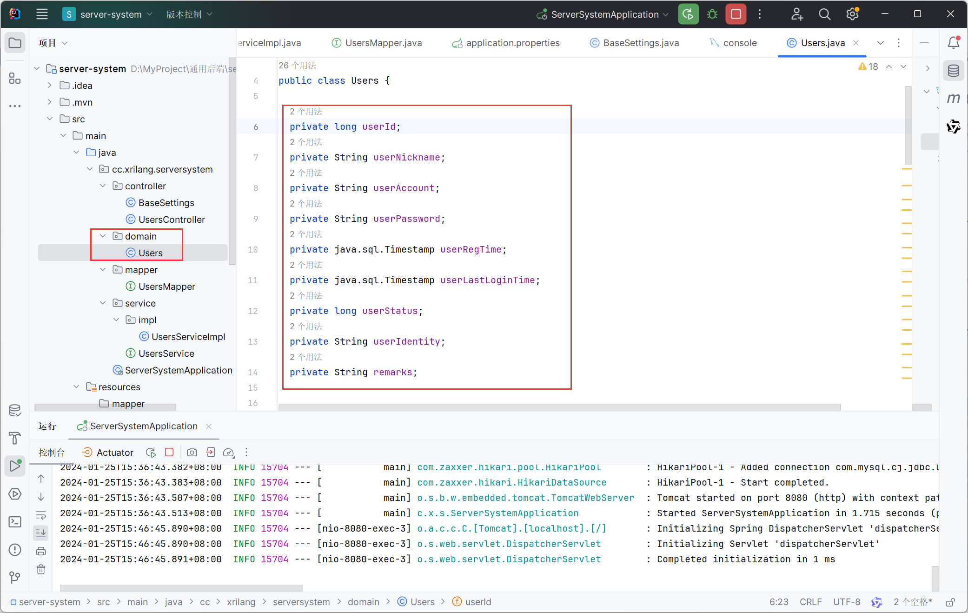Open the Maven tool window icon
968x613 pixels.
point(954,99)
